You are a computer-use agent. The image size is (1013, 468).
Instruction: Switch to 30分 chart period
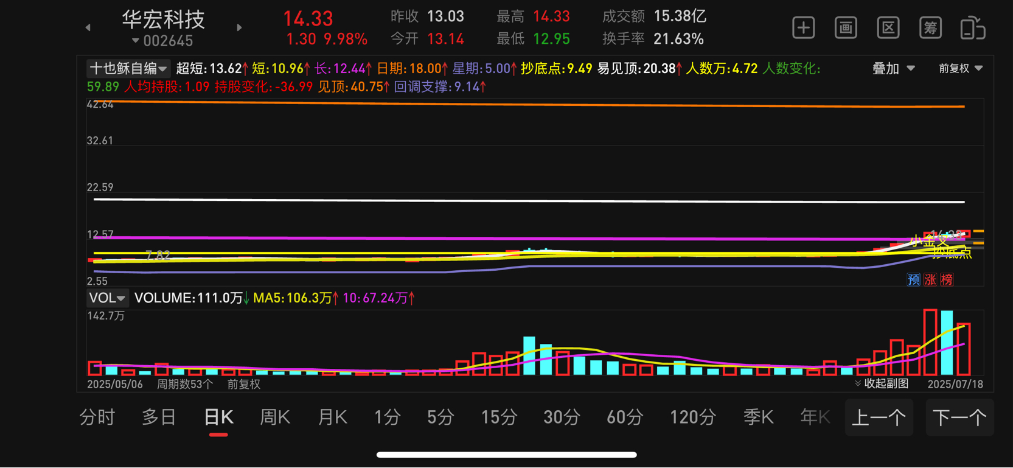click(x=561, y=417)
